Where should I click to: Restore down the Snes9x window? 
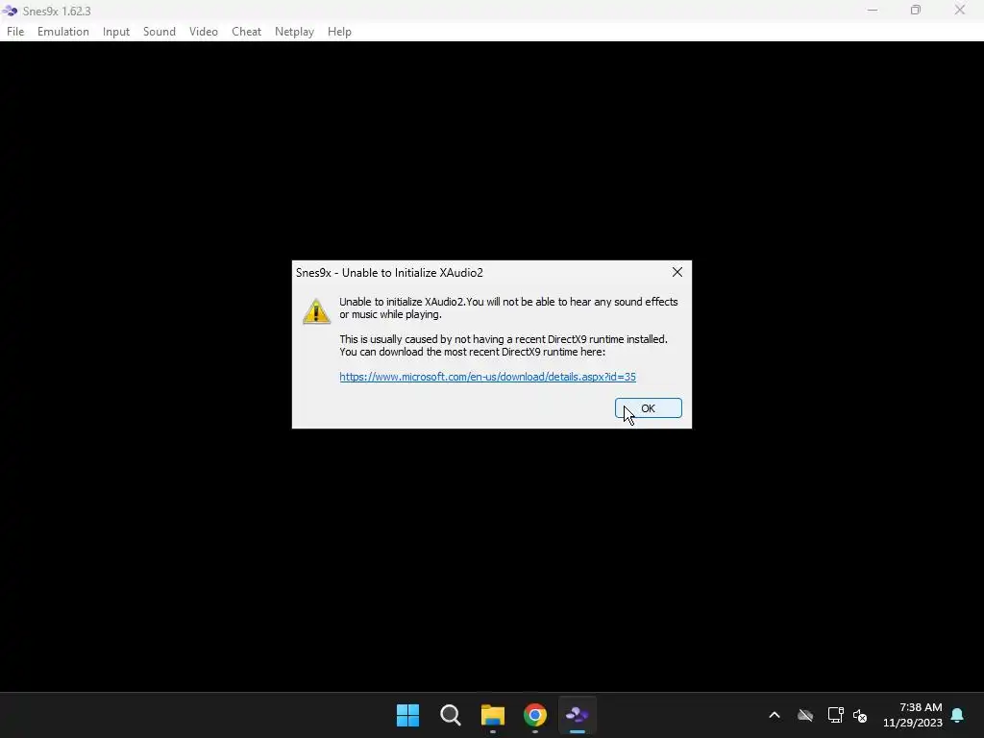coord(916,10)
